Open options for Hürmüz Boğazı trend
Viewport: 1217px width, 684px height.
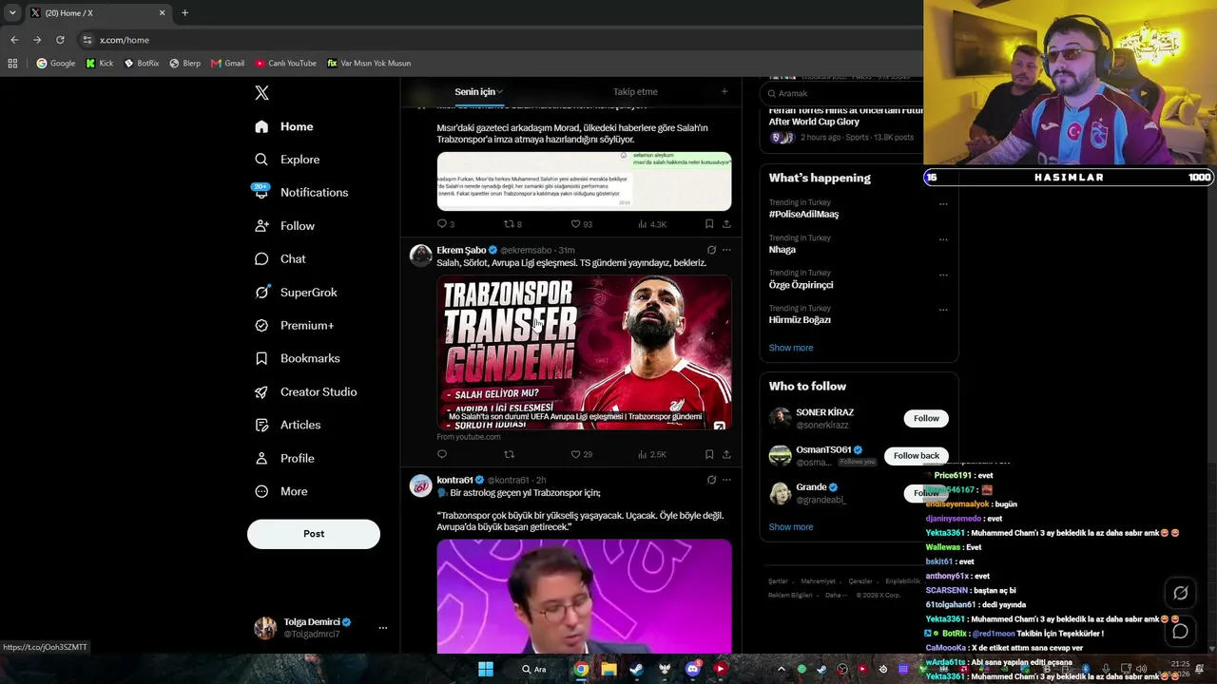coord(943,310)
